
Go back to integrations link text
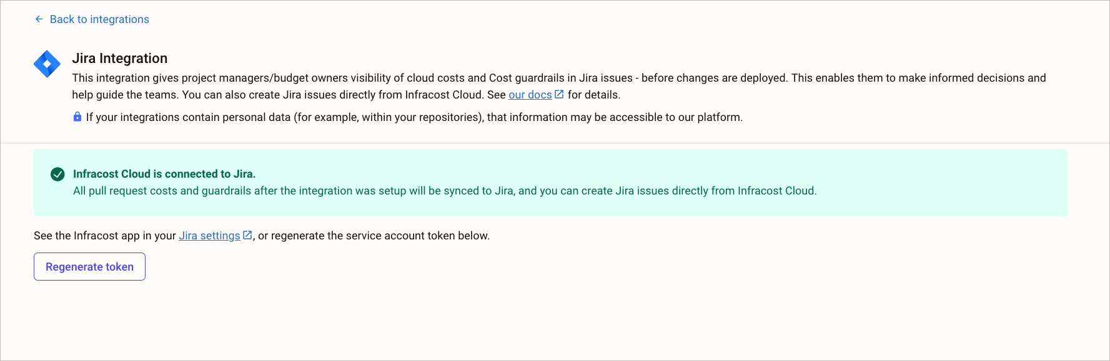click(x=99, y=19)
